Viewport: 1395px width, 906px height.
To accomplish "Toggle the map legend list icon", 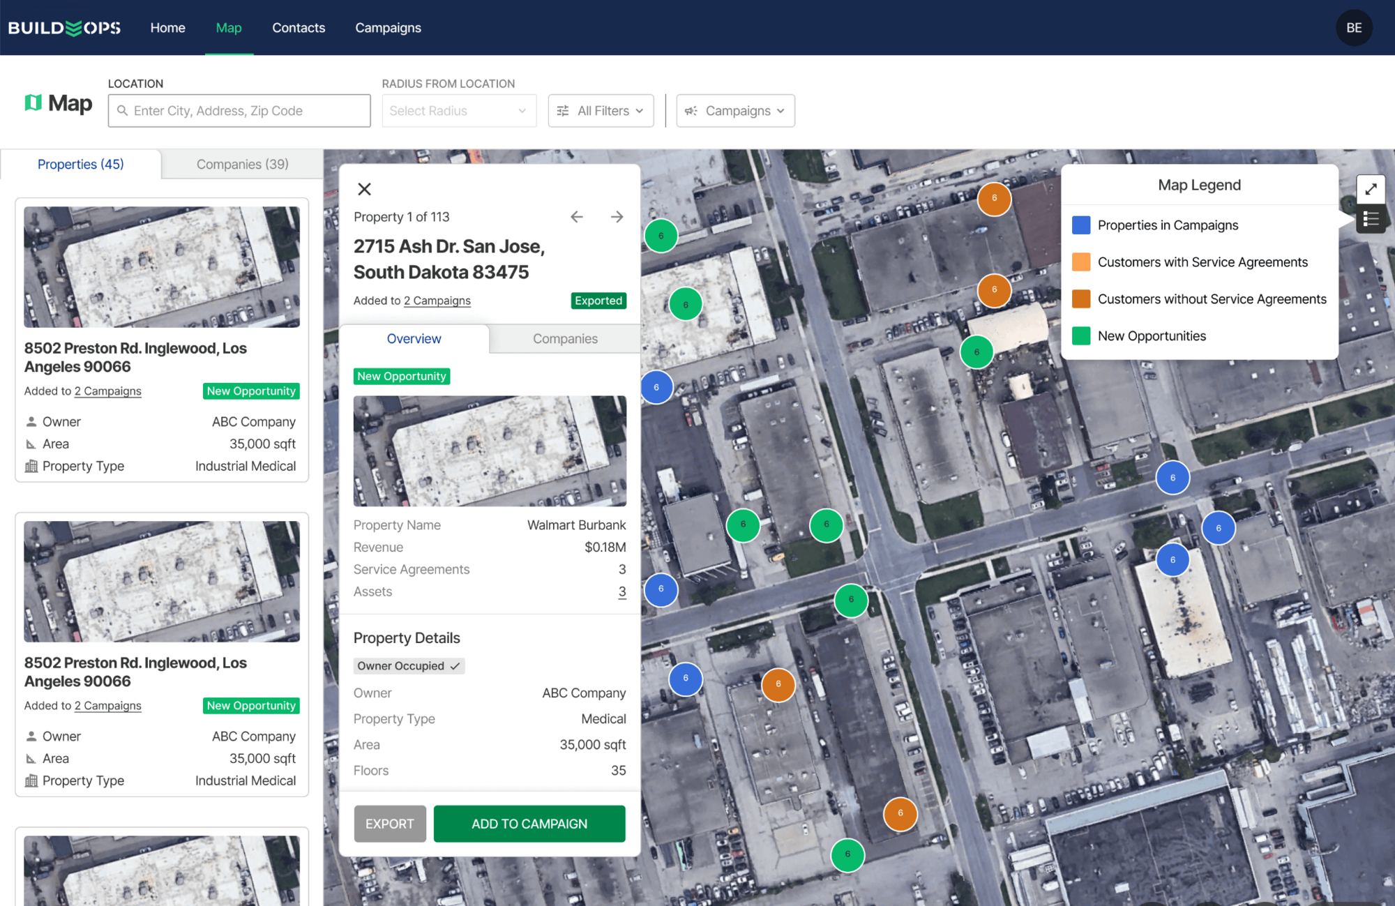I will click(x=1371, y=220).
